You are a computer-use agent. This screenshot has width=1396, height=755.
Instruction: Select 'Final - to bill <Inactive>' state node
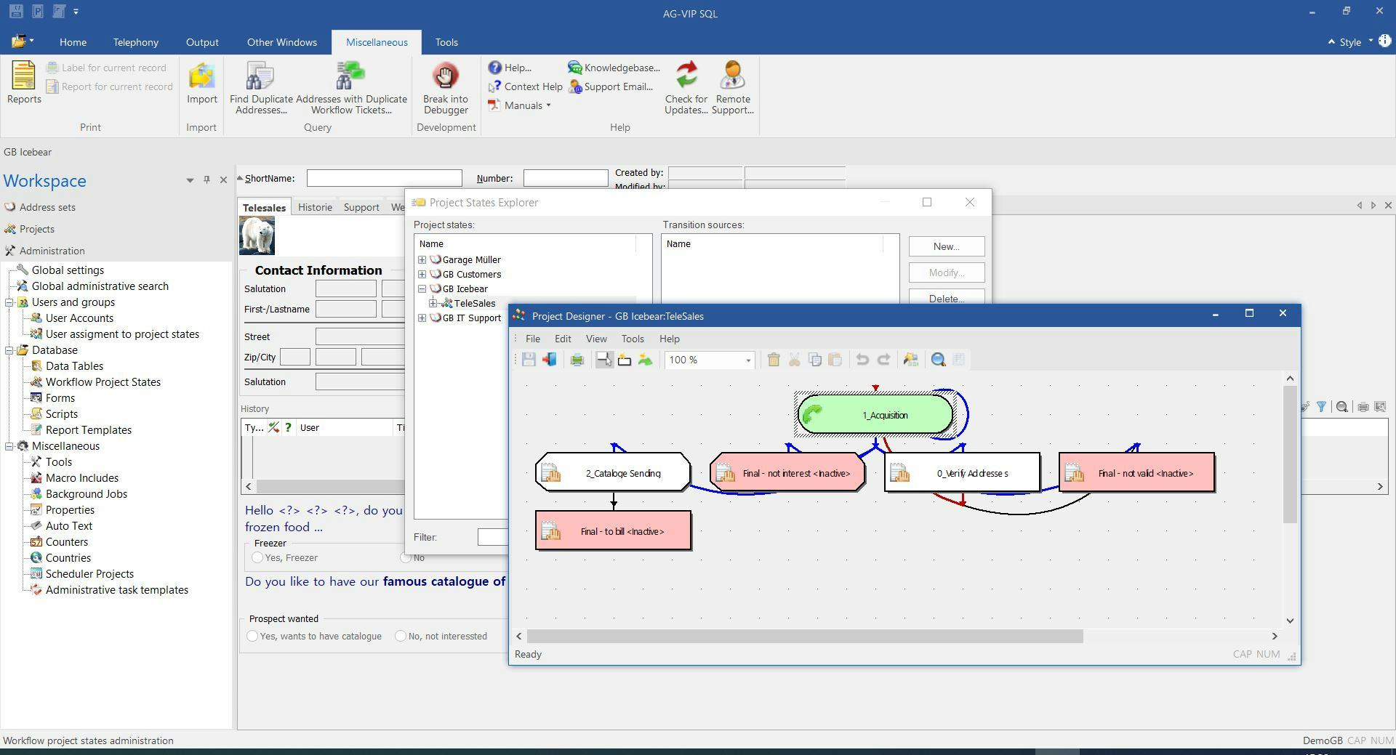613,531
